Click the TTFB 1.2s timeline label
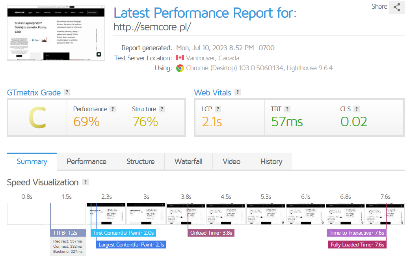This screenshot has width=411, height=267. (x=68, y=233)
